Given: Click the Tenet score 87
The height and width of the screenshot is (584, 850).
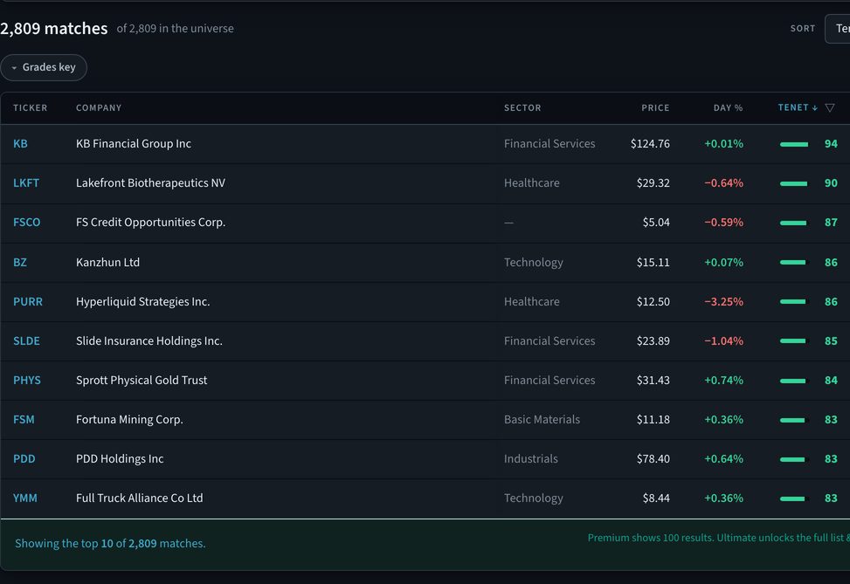Looking at the screenshot, I should point(831,222).
